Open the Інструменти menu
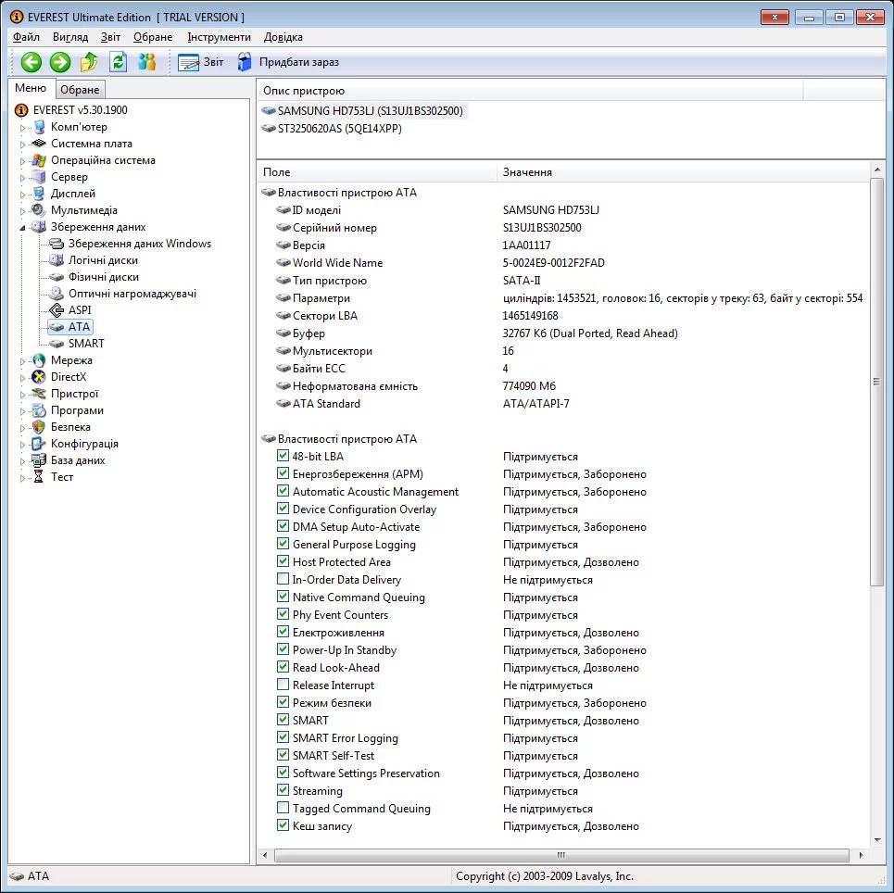 point(219,37)
